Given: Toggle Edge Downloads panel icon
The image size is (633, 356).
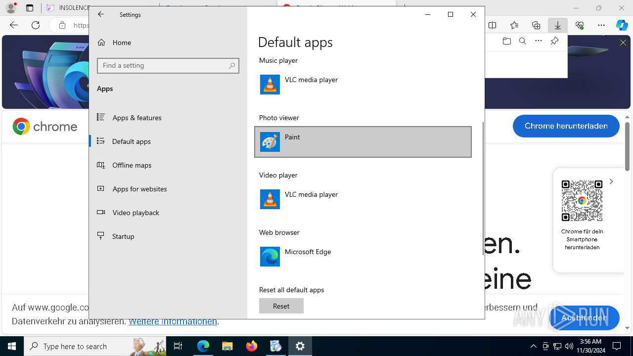Looking at the screenshot, I should tap(558, 25).
